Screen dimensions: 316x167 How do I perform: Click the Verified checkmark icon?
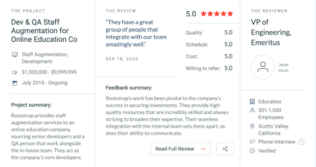pyautogui.click(x=252, y=151)
